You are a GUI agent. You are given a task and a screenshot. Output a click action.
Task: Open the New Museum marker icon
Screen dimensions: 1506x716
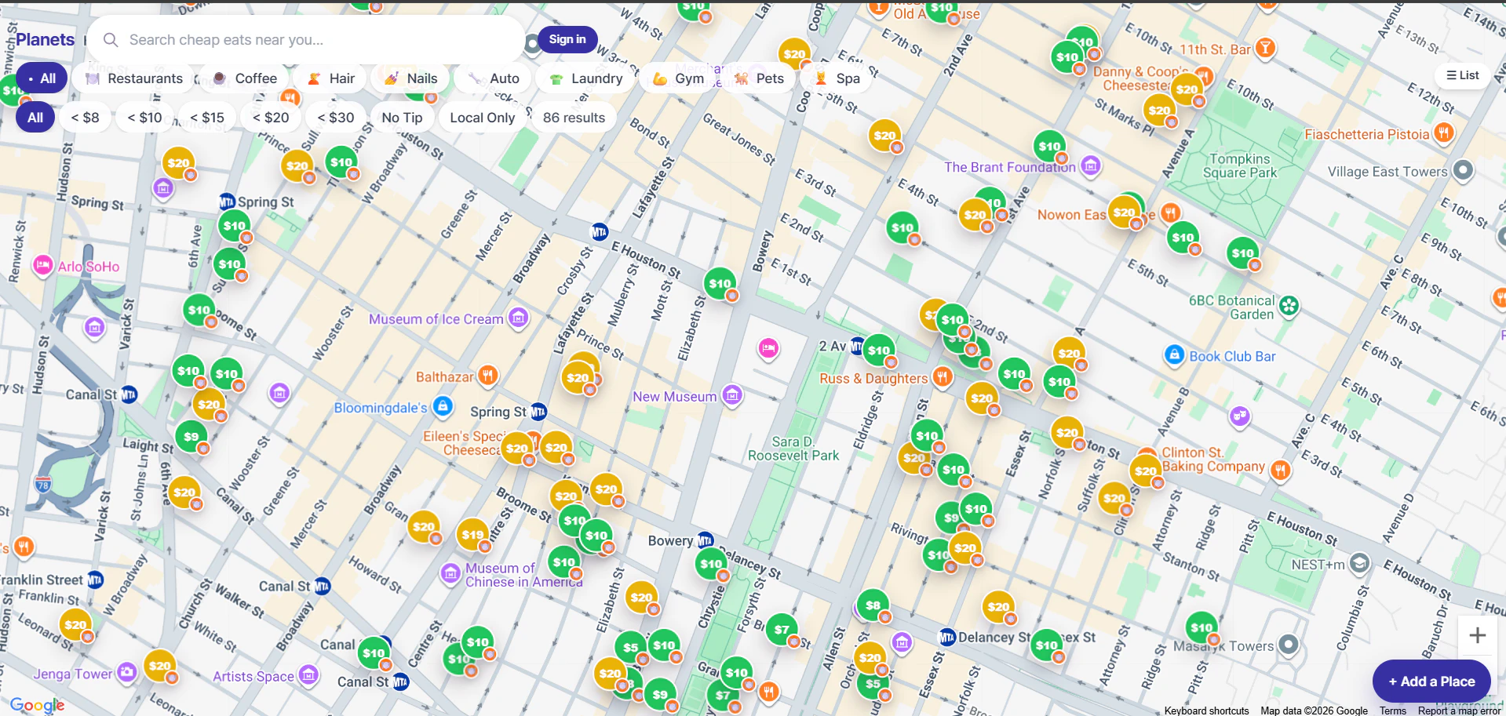pos(732,395)
